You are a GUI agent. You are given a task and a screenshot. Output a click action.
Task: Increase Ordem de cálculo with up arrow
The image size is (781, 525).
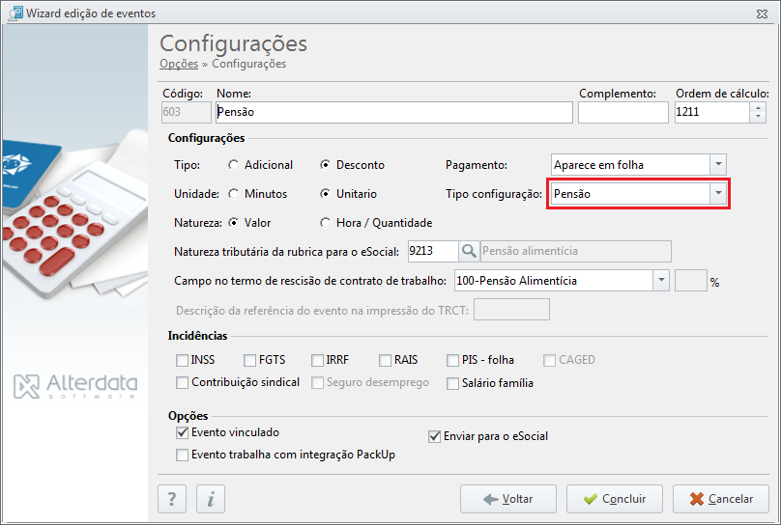click(x=758, y=107)
